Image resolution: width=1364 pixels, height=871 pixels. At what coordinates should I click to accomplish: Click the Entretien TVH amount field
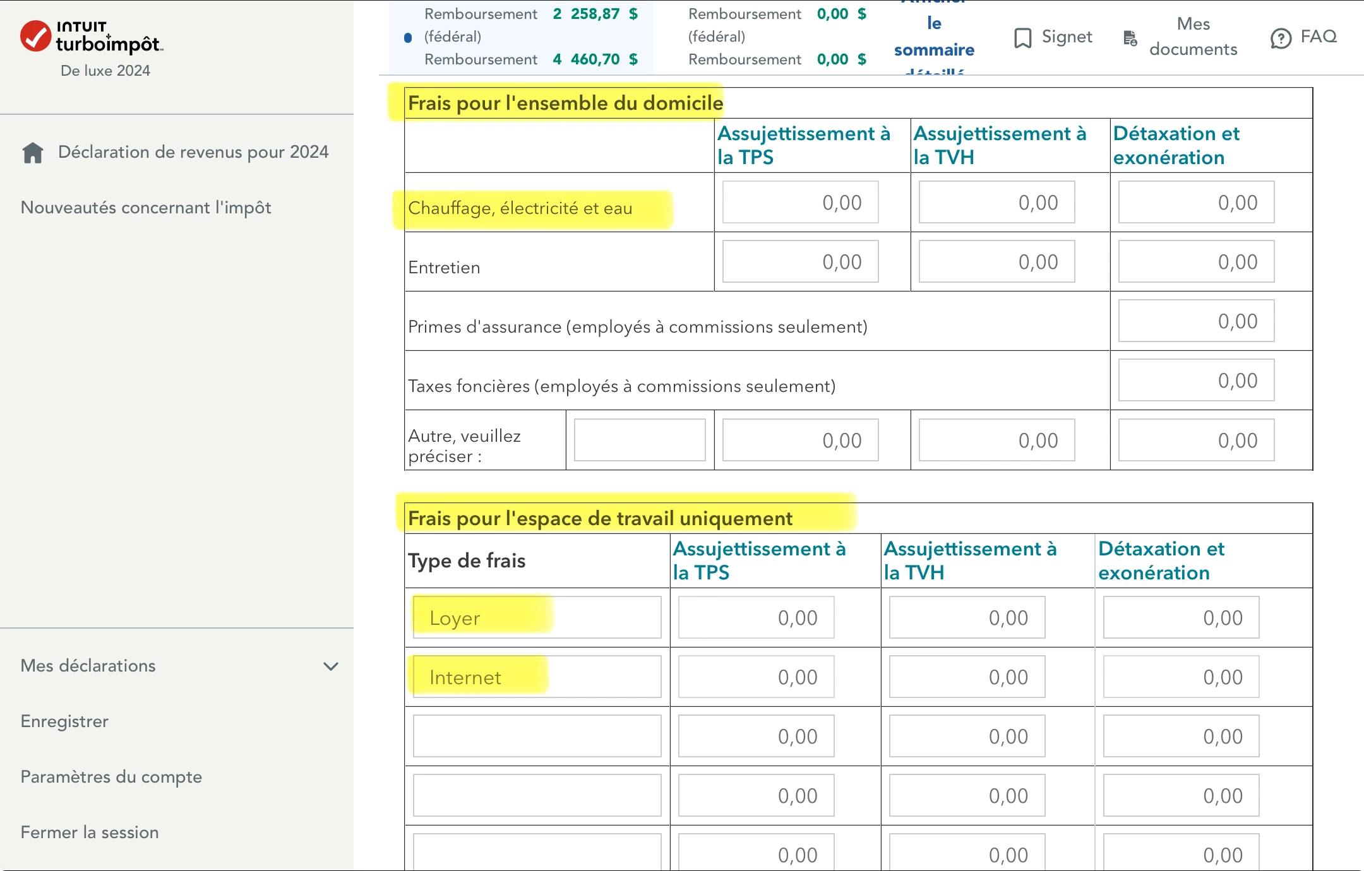[x=996, y=262]
